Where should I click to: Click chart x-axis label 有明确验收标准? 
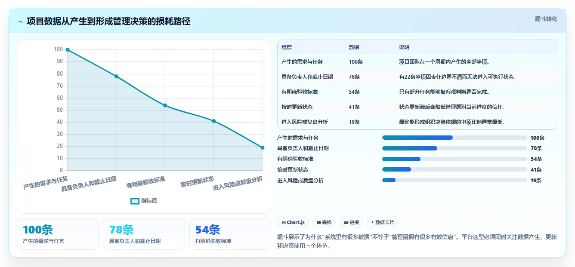[145, 182]
